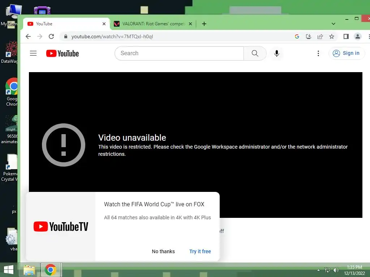Click the volume speaker tray icon
The image size is (370, 277).
point(336,270)
